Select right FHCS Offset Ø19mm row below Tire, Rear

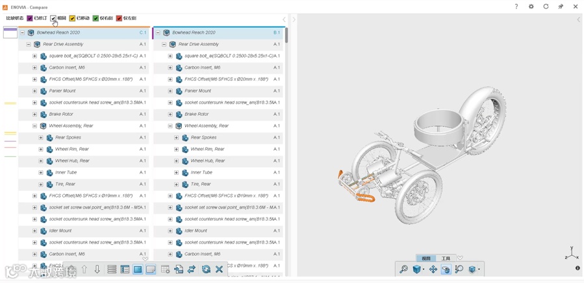pos(218,196)
